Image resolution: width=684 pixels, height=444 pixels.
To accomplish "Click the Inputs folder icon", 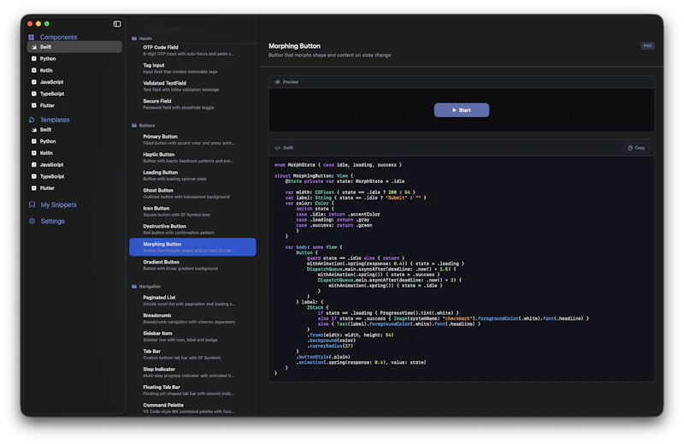I will coord(134,38).
